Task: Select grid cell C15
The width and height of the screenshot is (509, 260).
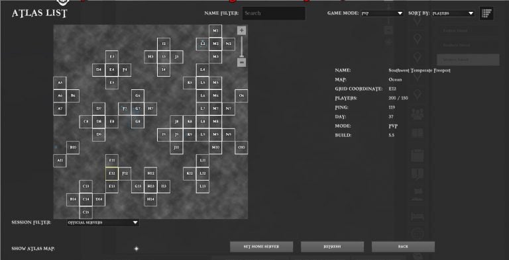Action: pos(85,212)
